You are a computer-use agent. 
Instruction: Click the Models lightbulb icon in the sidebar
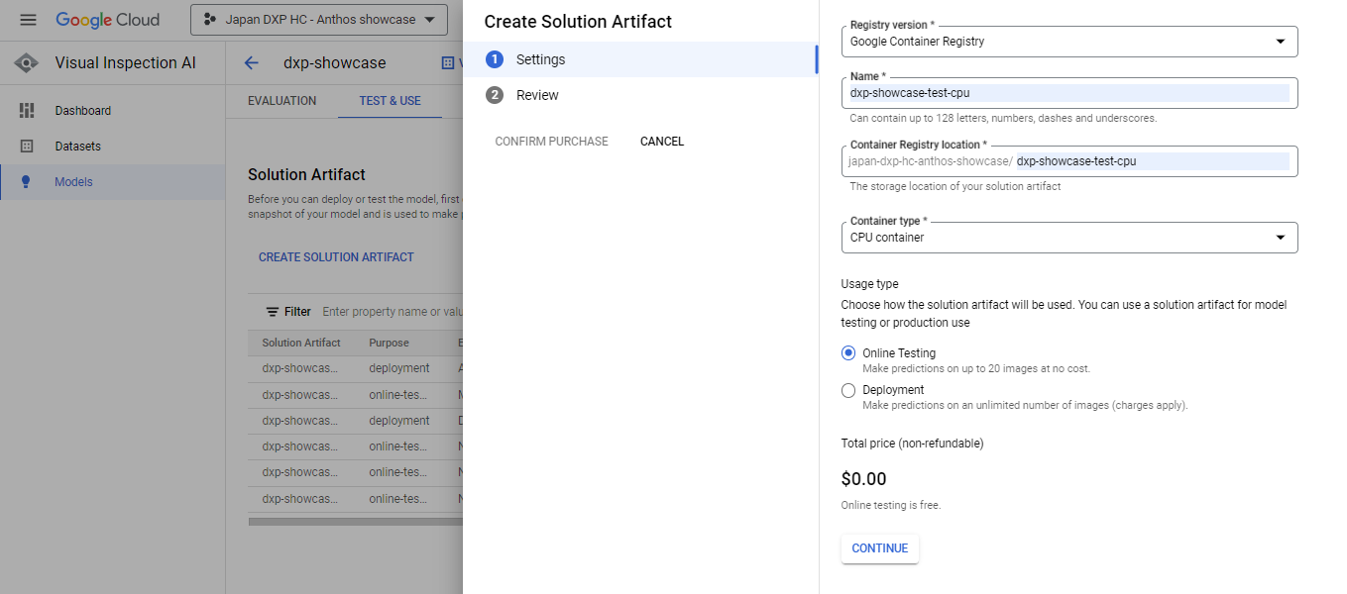coord(27,182)
